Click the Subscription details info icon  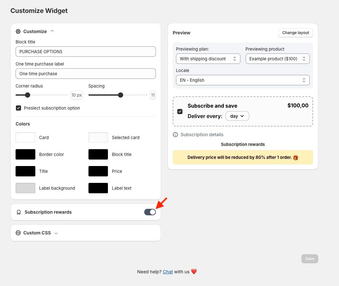point(175,135)
